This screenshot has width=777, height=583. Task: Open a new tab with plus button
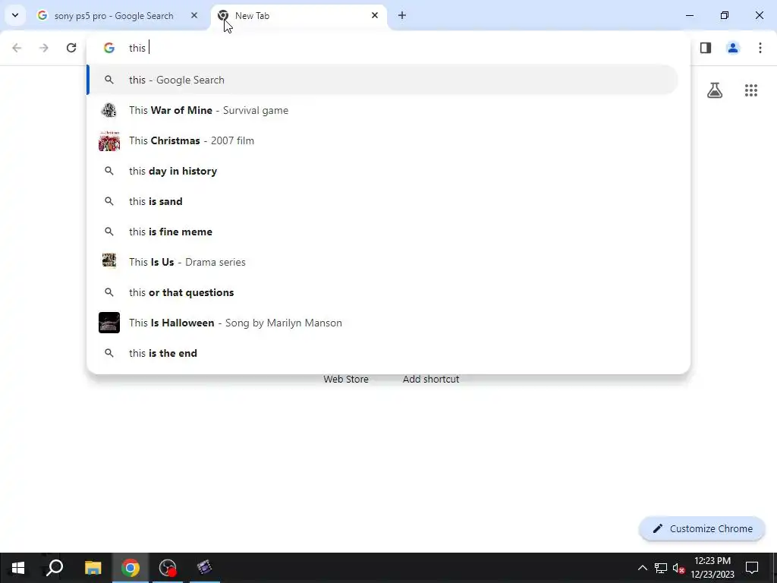(x=402, y=15)
